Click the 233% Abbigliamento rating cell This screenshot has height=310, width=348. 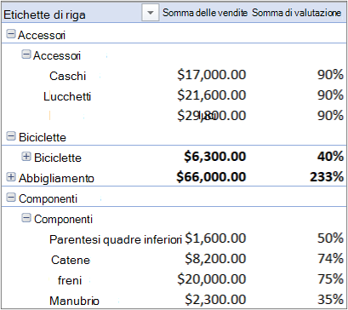pyautogui.click(x=327, y=177)
